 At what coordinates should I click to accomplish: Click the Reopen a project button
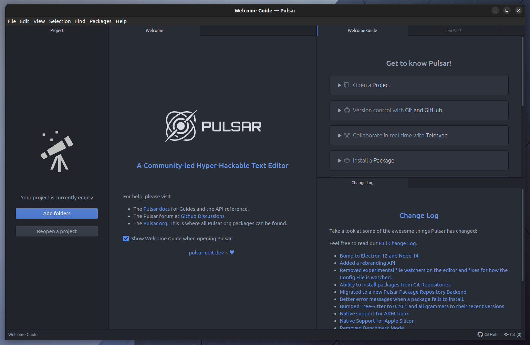point(57,231)
